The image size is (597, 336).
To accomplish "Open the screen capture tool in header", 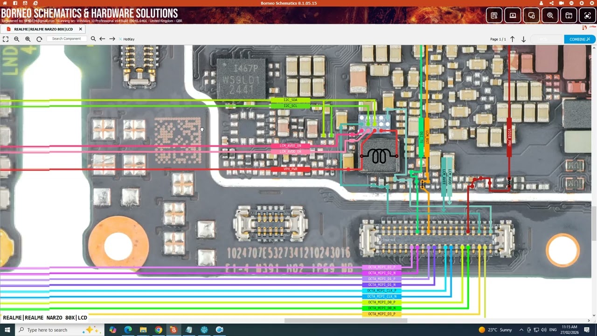I will pyautogui.click(x=587, y=15).
